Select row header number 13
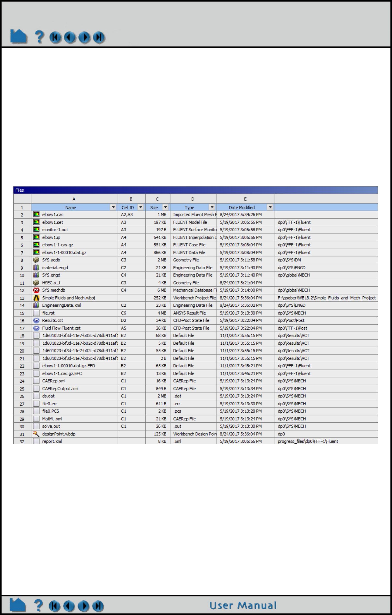Screen dimensions: 392x615 tap(22, 298)
